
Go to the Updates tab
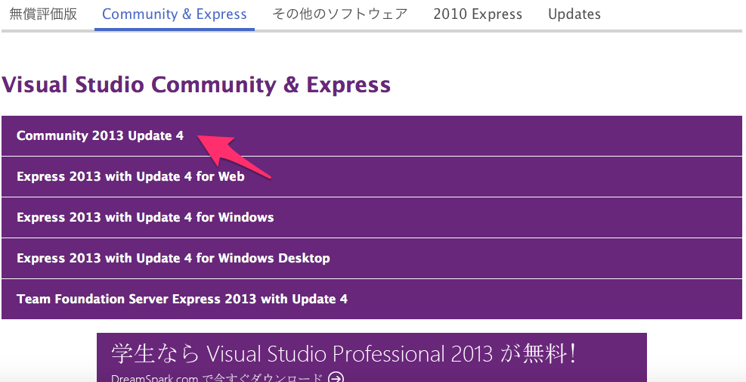pyautogui.click(x=574, y=14)
